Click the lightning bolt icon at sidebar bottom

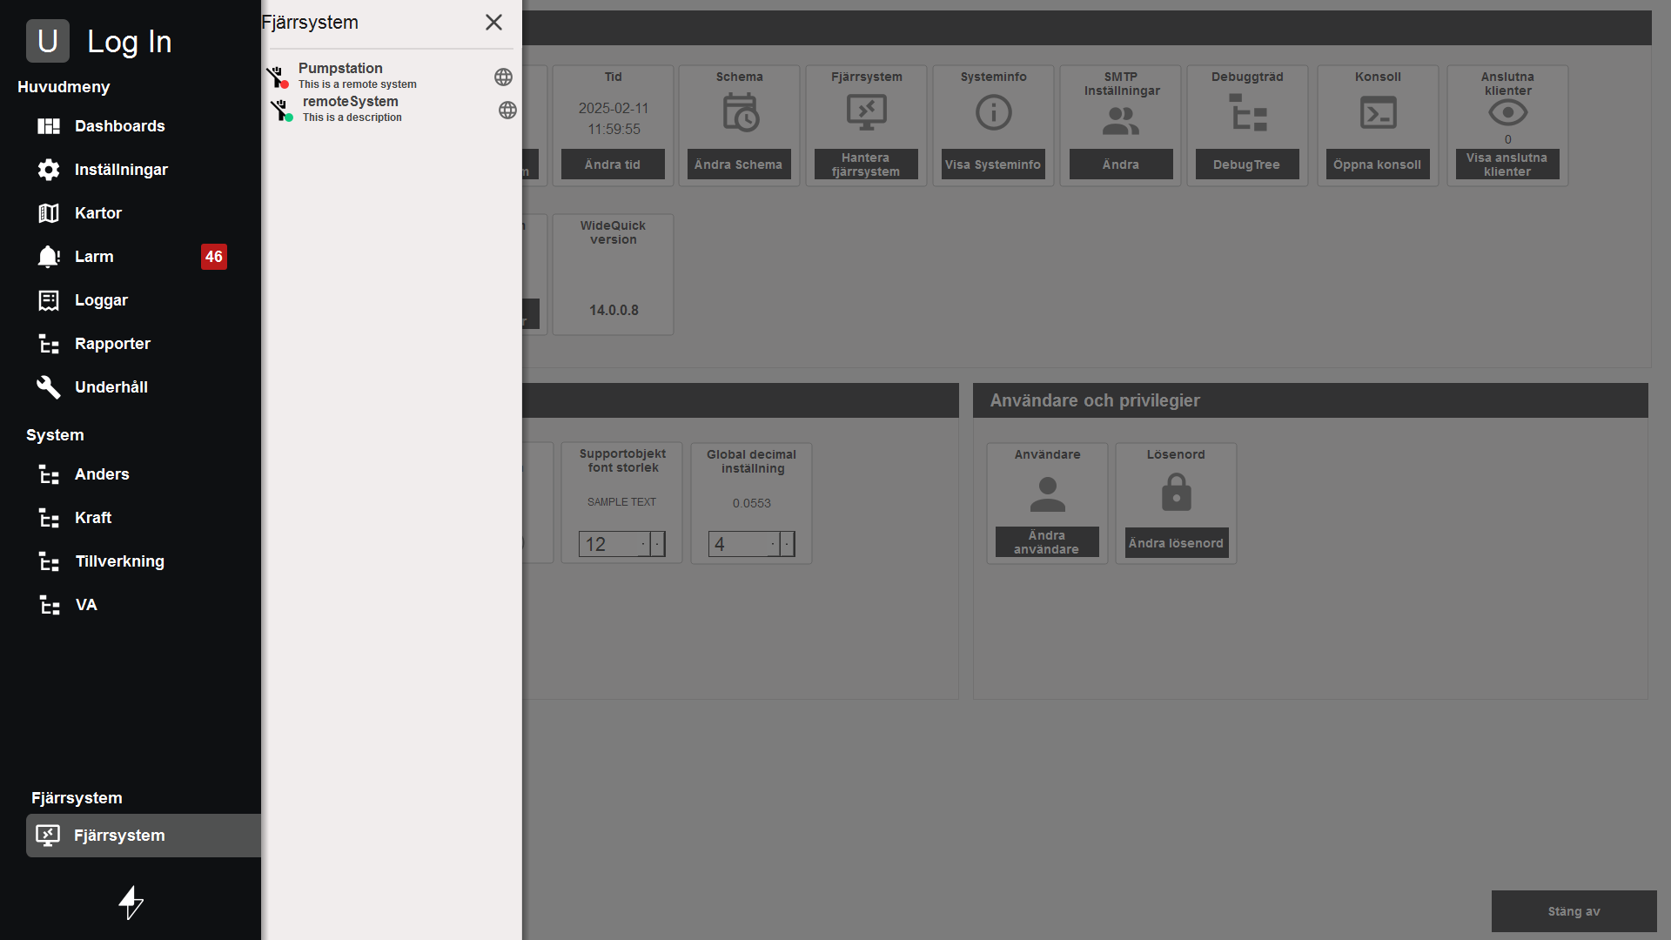[x=131, y=902]
